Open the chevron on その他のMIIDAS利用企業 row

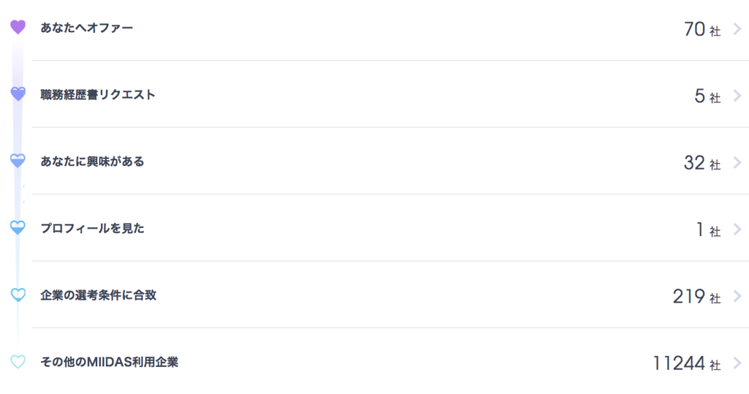(x=737, y=363)
